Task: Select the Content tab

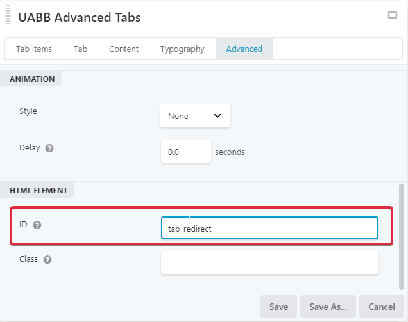Action: click(x=124, y=49)
